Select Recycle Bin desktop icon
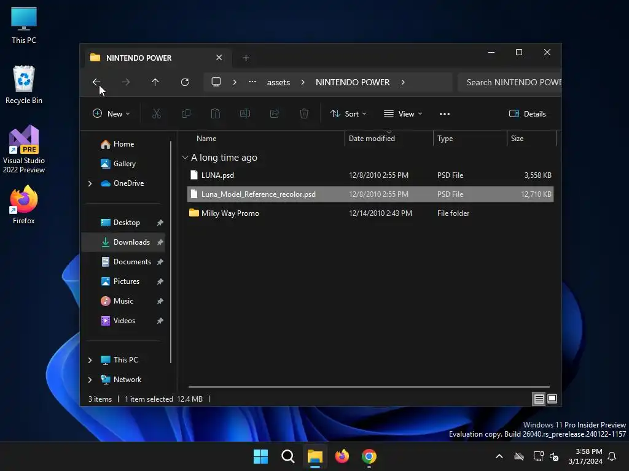The width and height of the screenshot is (629, 471). 24,85
